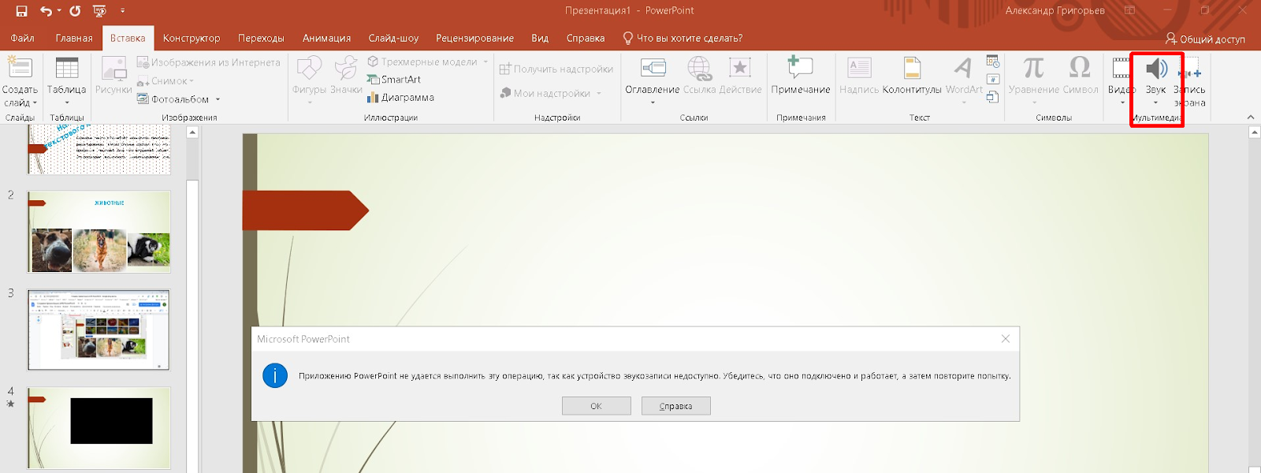Open Колонтитулы (Header & Footer)
Viewport: 1261px width, 473px height.
pos(912,70)
